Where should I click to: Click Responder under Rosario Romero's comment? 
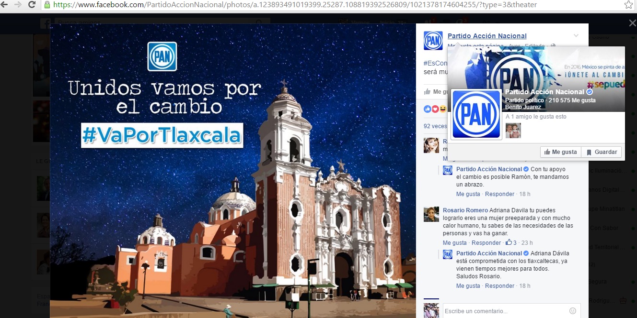[486, 243]
